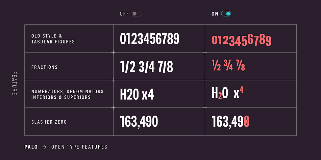Viewport: 321px width, 160px height.
Task: Click the vertical FEATURE label
Action: tap(14, 83)
